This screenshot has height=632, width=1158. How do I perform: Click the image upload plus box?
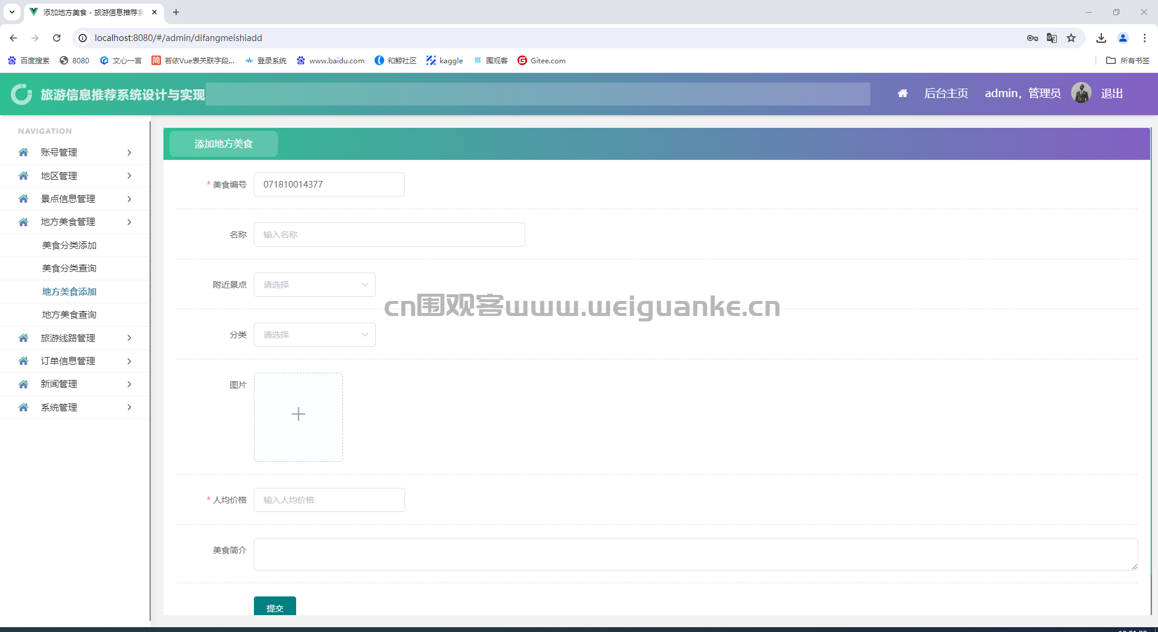[299, 417]
